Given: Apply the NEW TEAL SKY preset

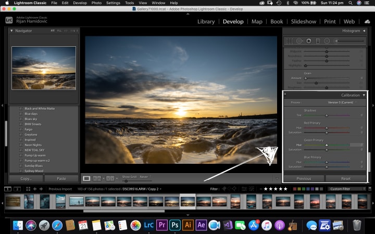Looking at the screenshot, I should click(34, 150).
